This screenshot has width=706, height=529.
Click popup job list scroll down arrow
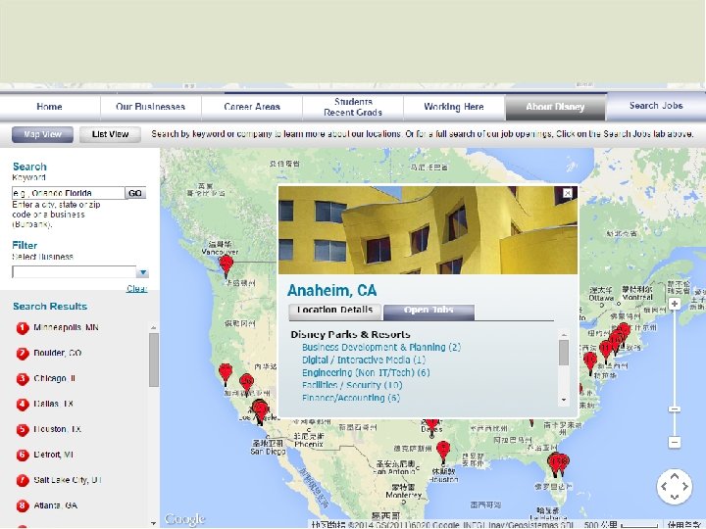click(x=563, y=400)
